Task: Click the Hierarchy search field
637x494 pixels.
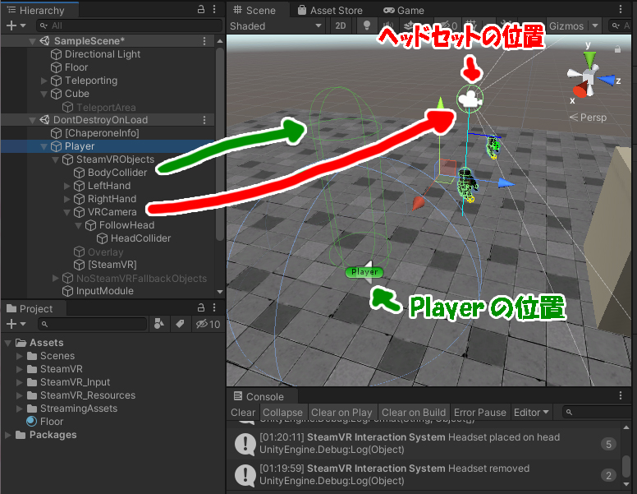Action: click(129, 25)
